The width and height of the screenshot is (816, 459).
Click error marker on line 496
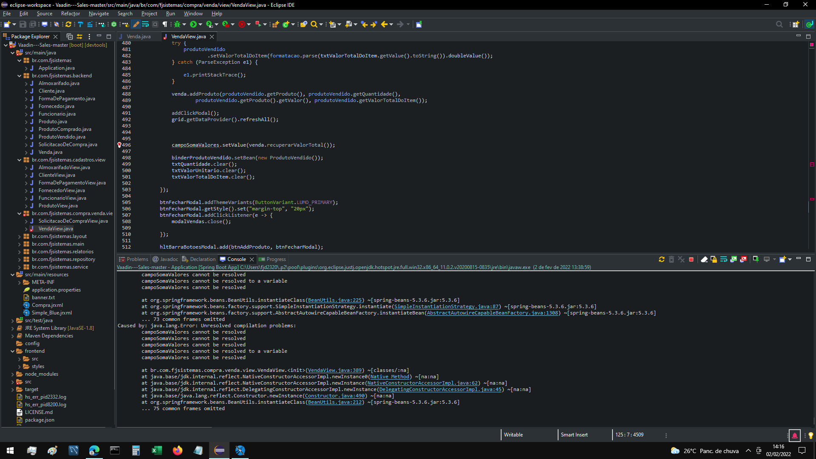[119, 145]
